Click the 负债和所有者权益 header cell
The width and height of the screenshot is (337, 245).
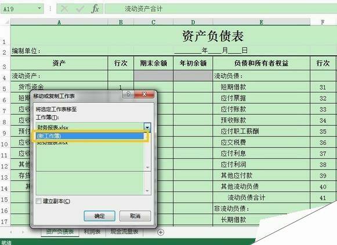pyautogui.click(x=262, y=63)
